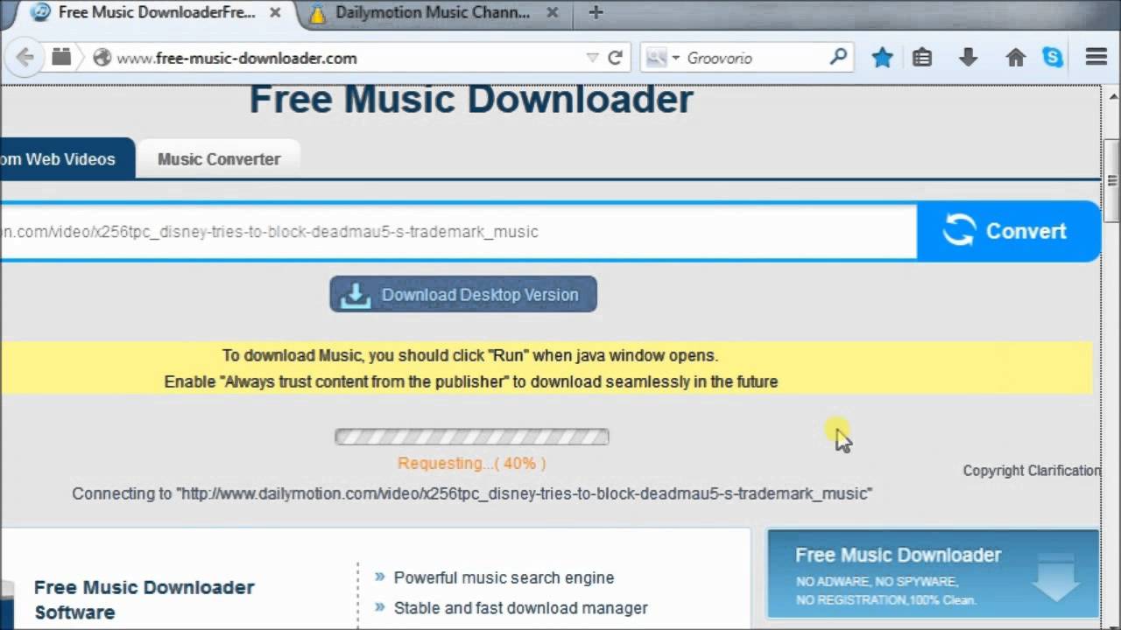The image size is (1121, 630).
Task: Click in the video URL input field
Action: coord(457,232)
